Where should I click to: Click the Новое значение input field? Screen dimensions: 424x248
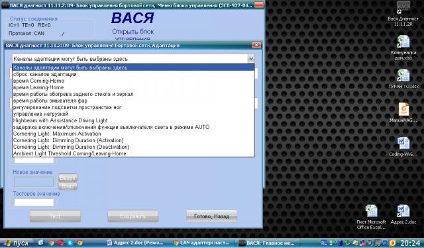click(x=34, y=182)
